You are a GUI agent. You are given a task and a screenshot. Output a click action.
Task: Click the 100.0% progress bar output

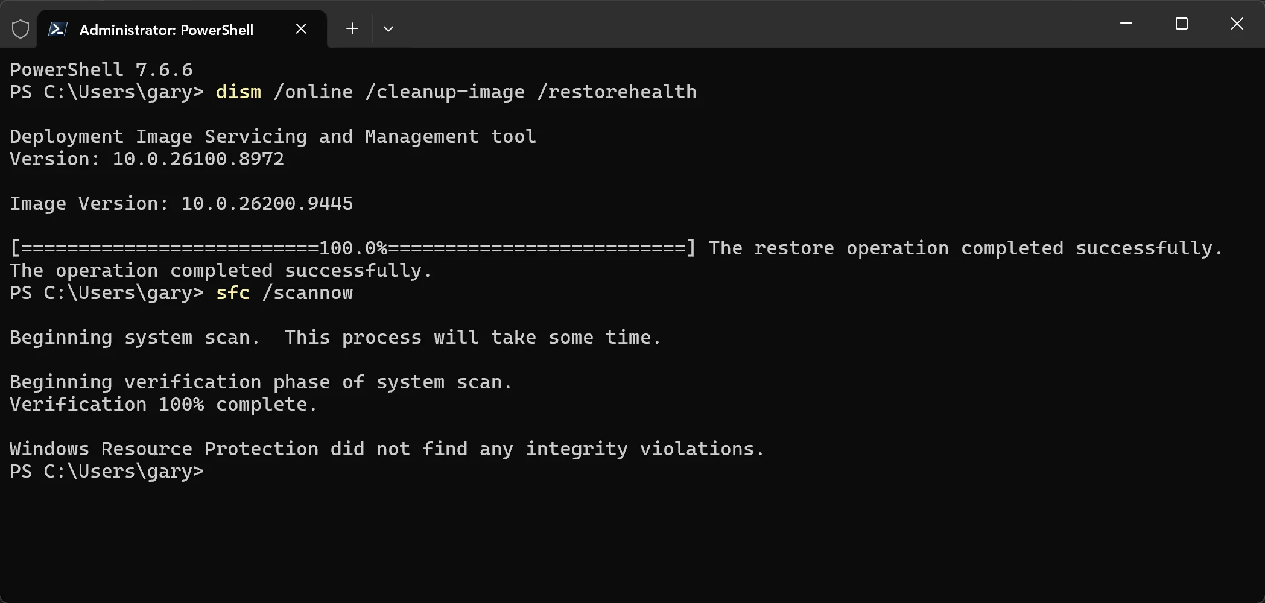point(354,248)
